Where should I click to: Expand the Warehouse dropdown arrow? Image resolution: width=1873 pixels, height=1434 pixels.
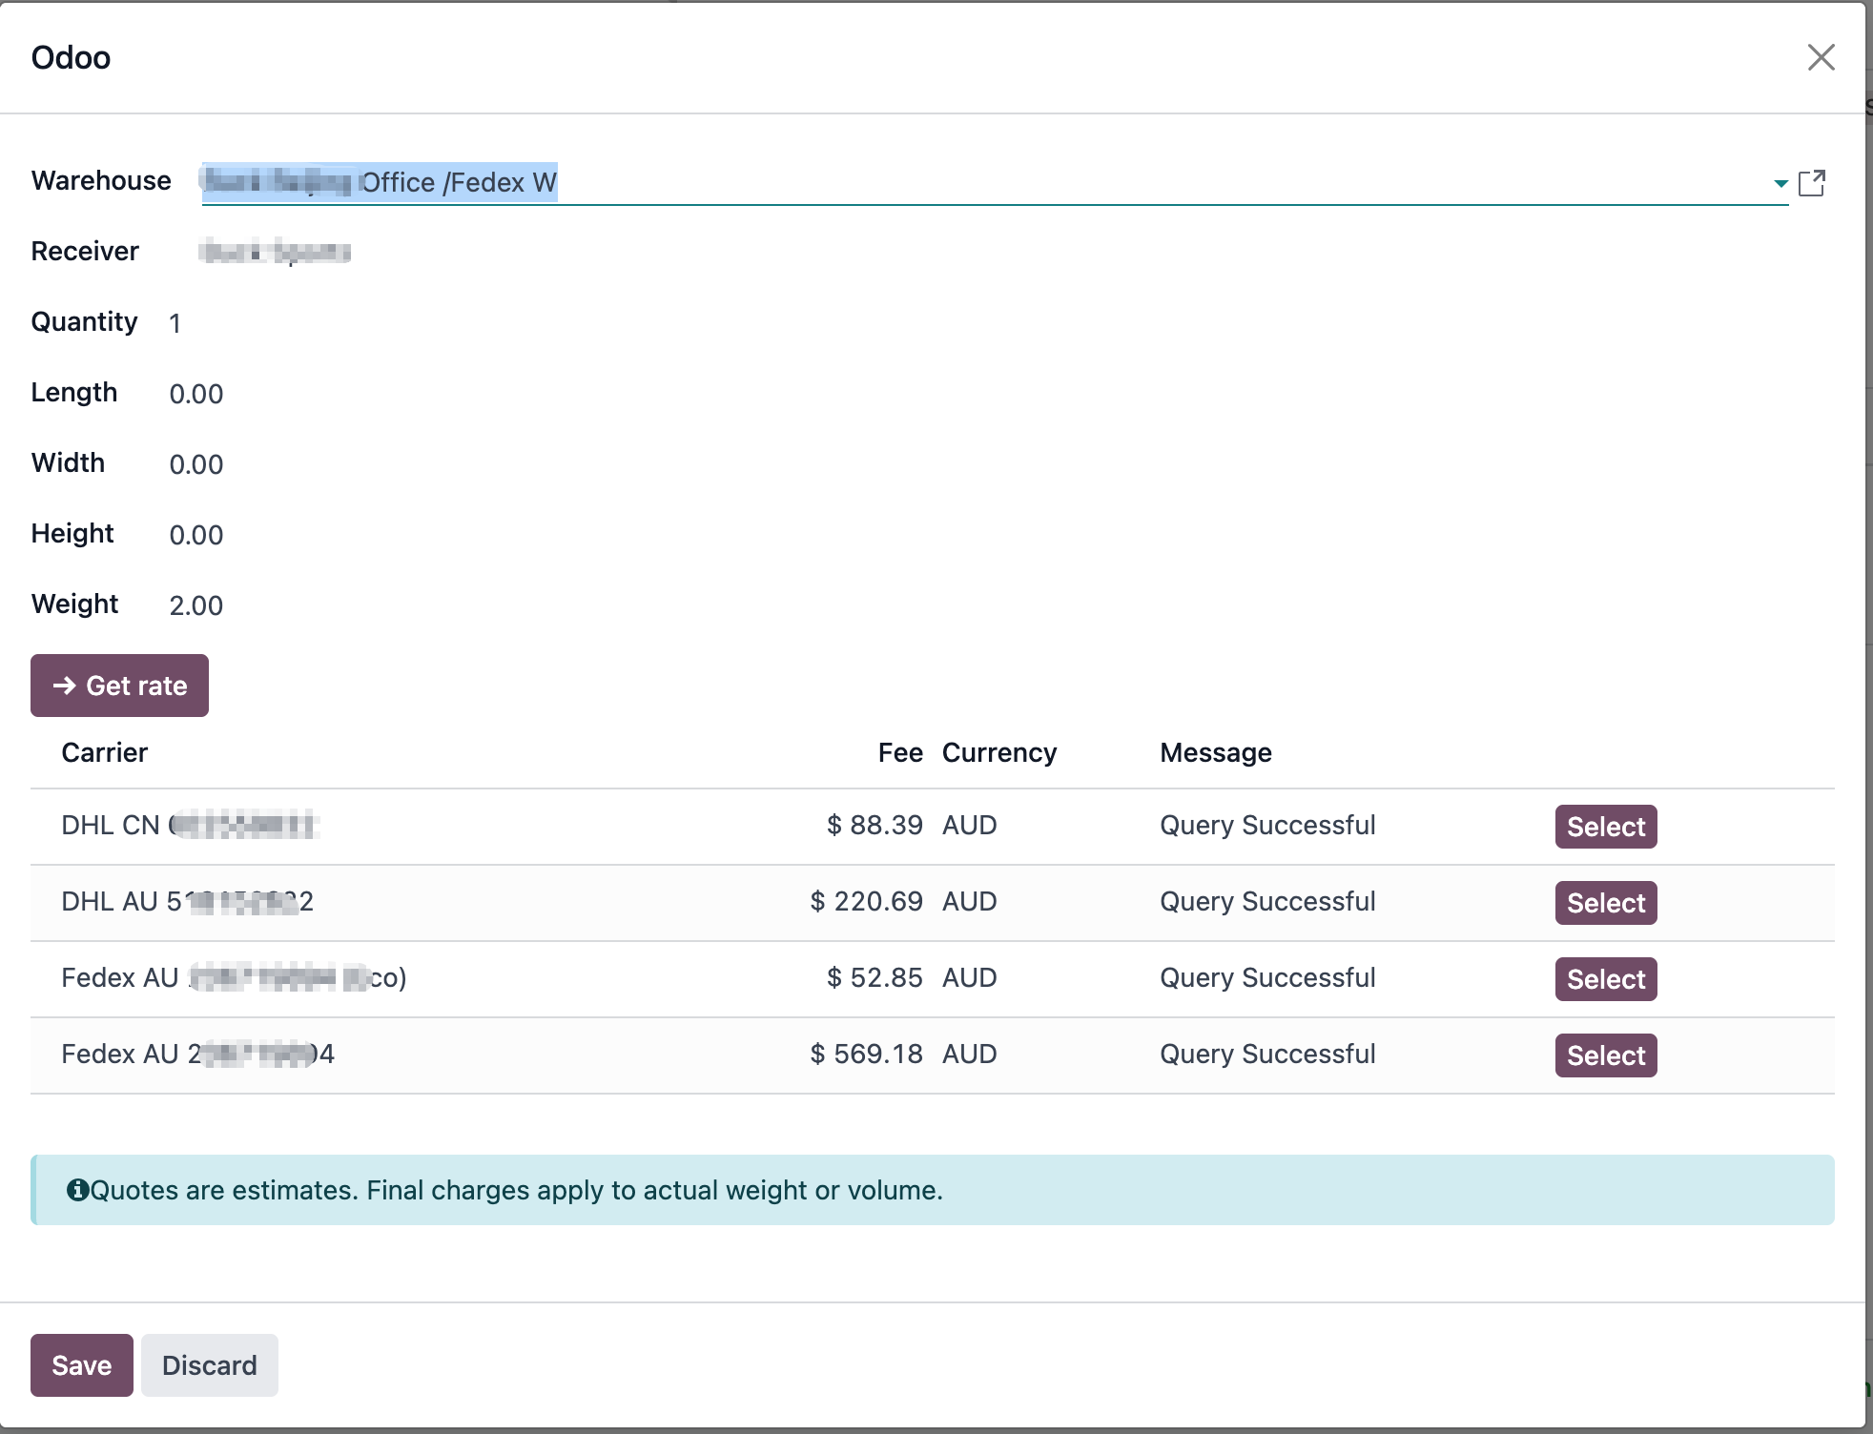point(1780,183)
